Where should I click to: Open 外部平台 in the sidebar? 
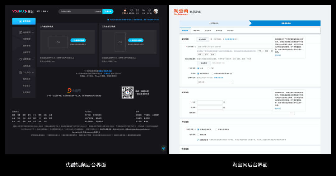tap(26, 86)
